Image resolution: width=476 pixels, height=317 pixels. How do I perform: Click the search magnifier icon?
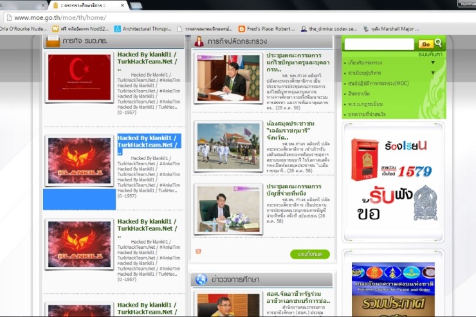tap(439, 43)
